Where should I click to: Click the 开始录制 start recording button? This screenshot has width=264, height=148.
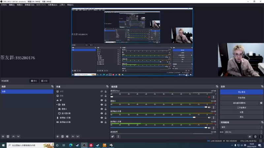click(x=242, y=98)
